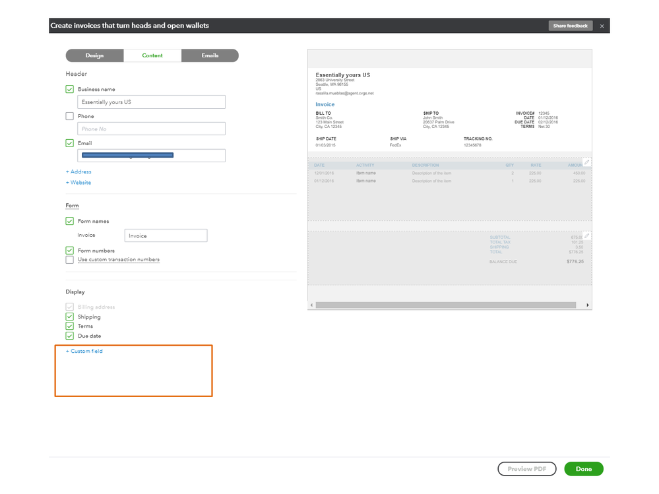Open the Emails tab
Screen dimensions: 659x494
point(210,55)
